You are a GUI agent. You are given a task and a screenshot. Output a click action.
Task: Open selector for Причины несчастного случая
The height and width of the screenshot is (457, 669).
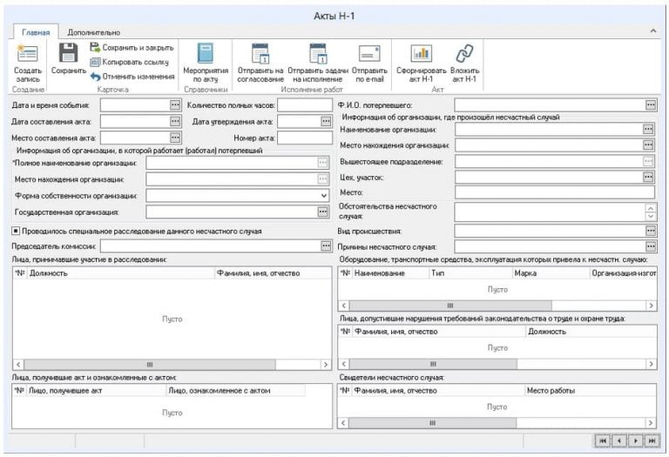[x=651, y=246]
